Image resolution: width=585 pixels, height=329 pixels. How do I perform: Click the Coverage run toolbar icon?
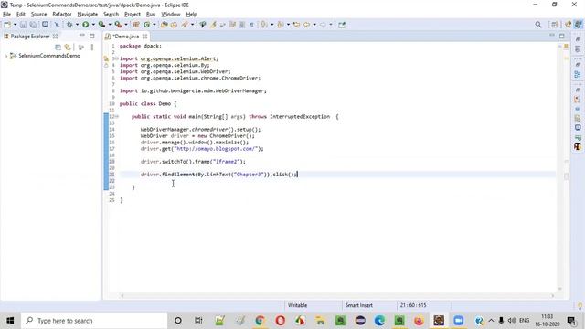(101, 25)
